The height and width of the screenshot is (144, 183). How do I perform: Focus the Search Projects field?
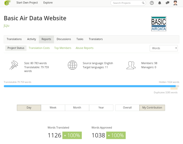point(128,3)
